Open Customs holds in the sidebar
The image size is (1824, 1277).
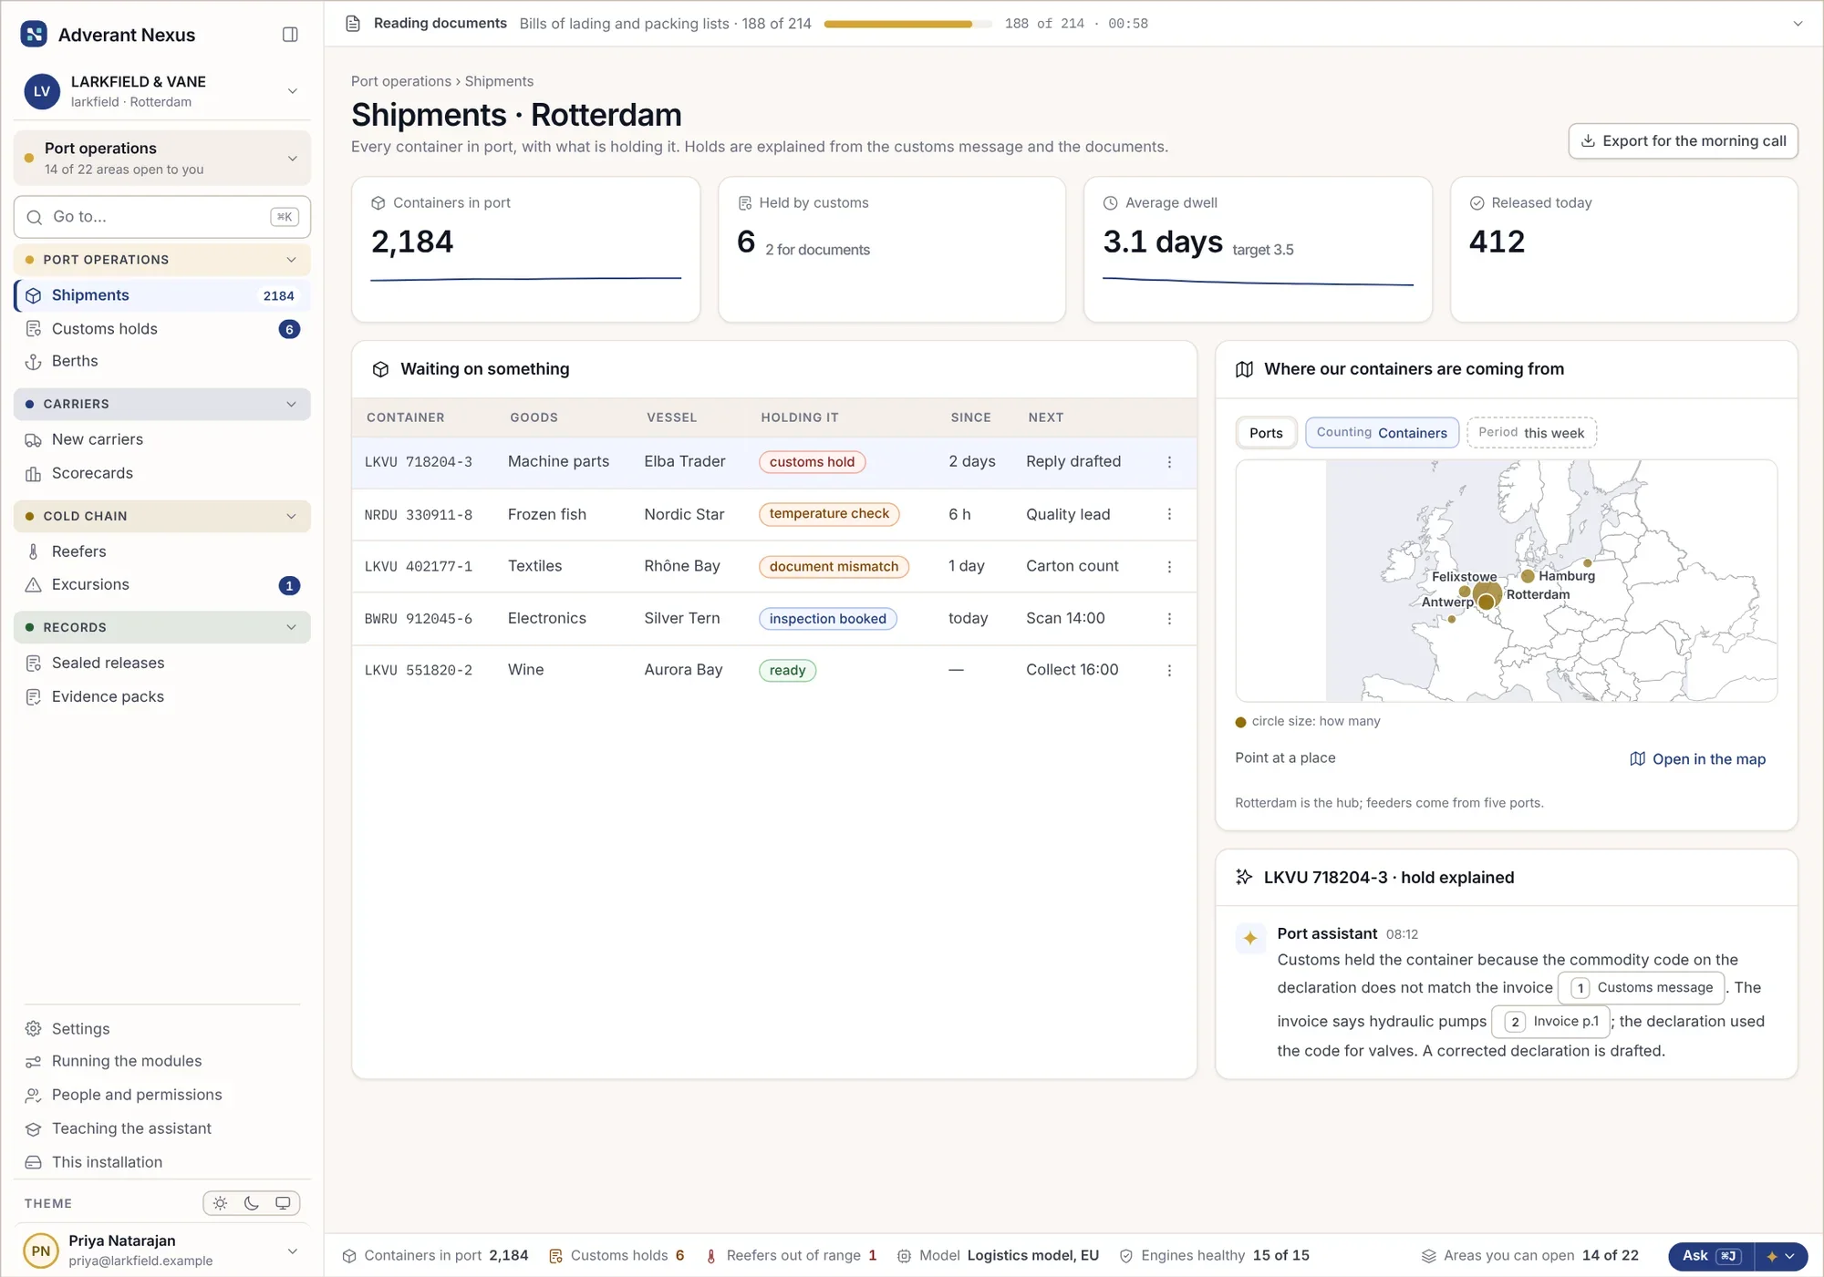(x=162, y=329)
